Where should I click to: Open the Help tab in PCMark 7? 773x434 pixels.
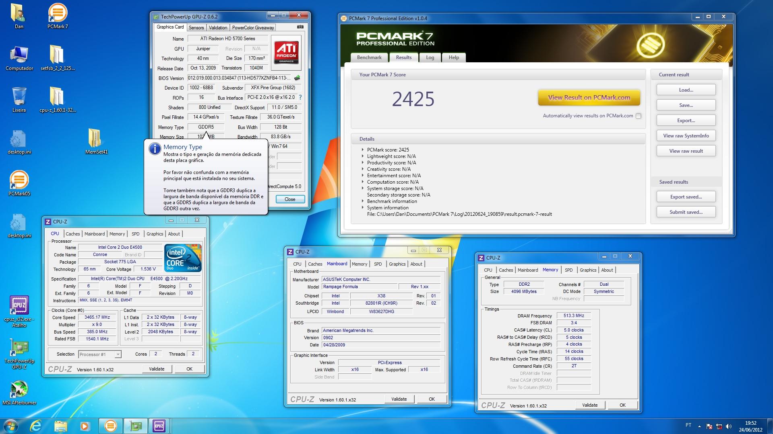454,57
